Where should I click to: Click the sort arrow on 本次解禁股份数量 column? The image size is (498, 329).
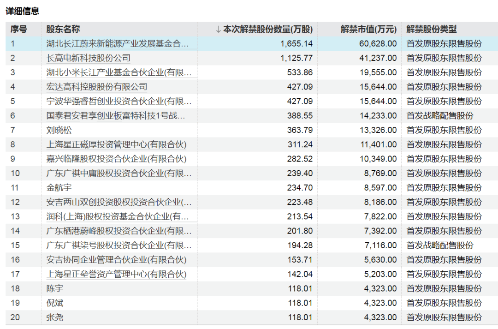click(x=219, y=30)
